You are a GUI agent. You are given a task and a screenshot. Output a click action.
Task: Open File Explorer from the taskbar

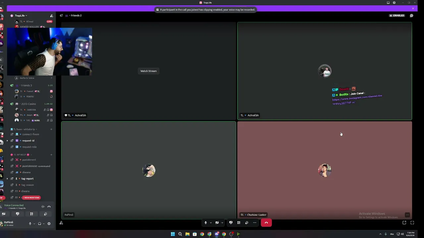pyautogui.click(x=187, y=234)
